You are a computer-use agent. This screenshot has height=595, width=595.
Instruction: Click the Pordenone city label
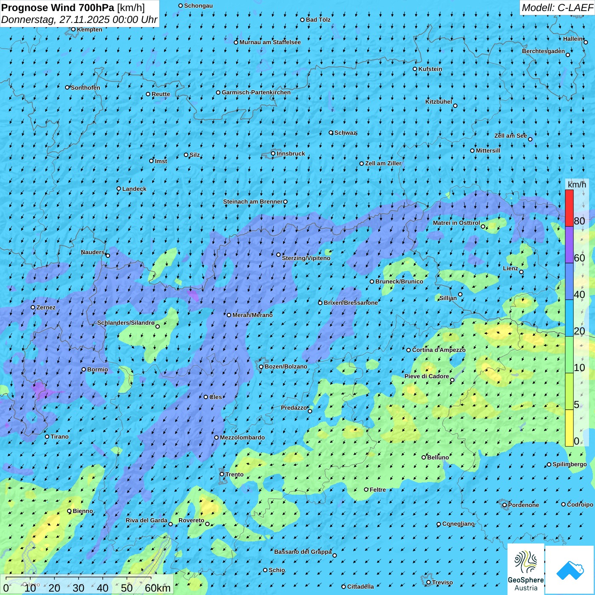(524, 505)
